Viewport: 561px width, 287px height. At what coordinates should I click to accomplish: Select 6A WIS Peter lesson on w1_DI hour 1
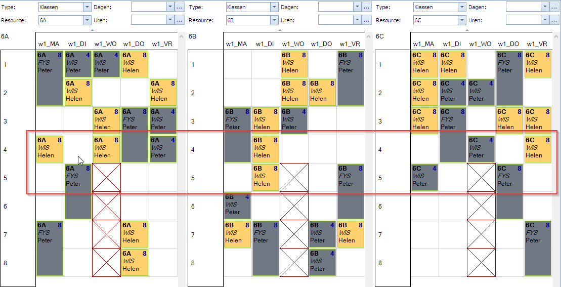click(78, 64)
